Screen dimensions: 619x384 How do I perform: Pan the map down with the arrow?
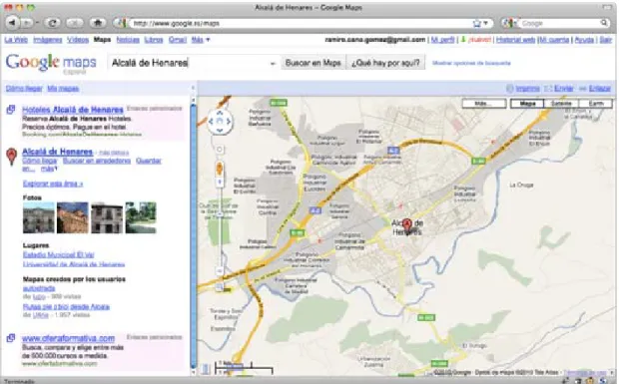tap(220, 130)
